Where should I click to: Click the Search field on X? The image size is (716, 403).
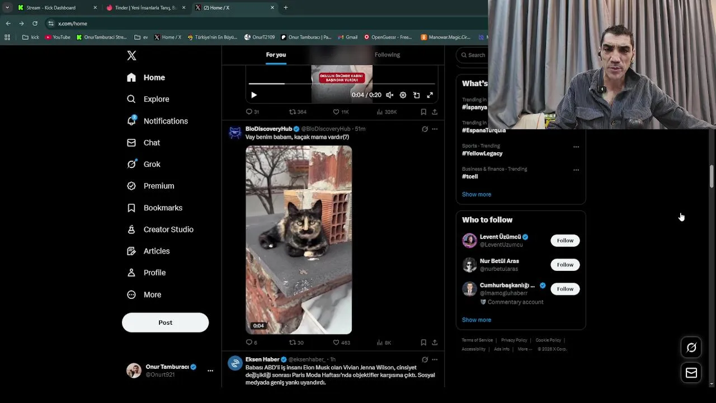point(473,55)
